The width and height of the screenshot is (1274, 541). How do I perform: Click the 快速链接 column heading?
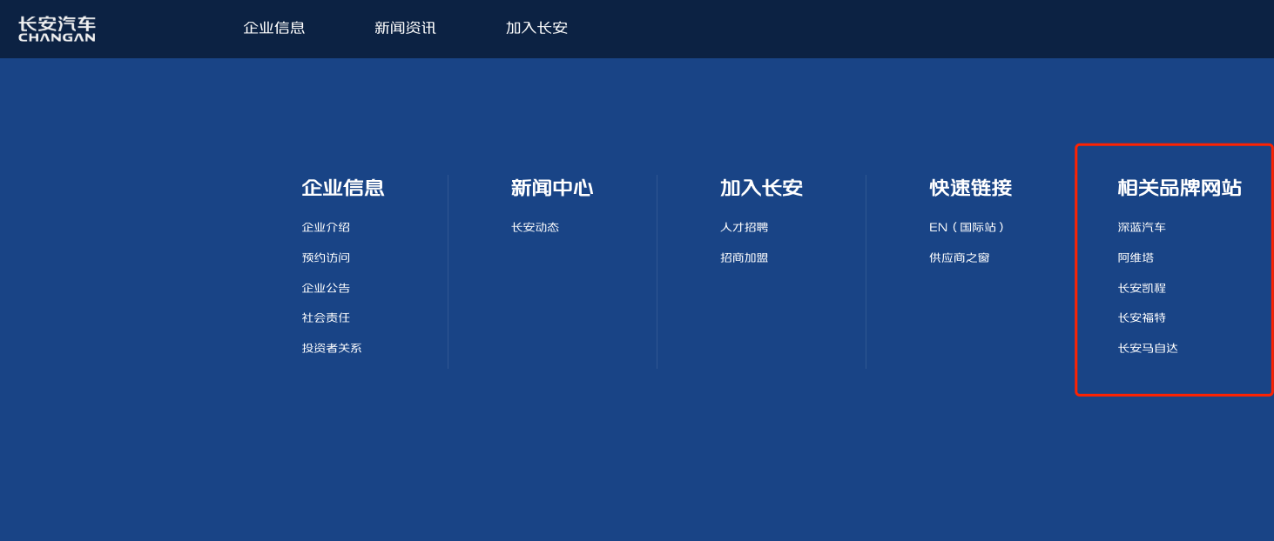click(x=970, y=188)
